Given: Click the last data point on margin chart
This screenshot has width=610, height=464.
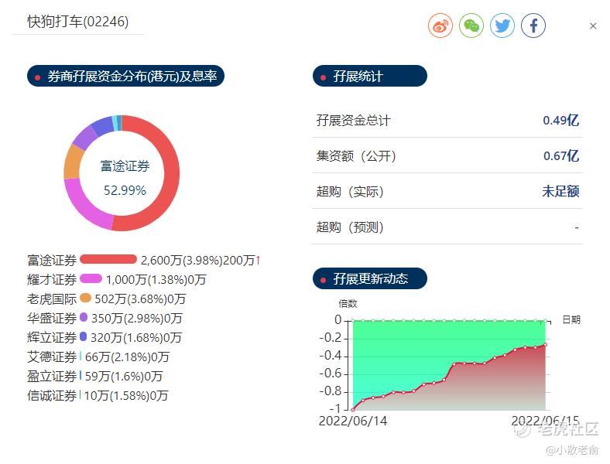Looking at the screenshot, I should pyautogui.click(x=545, y=345).
